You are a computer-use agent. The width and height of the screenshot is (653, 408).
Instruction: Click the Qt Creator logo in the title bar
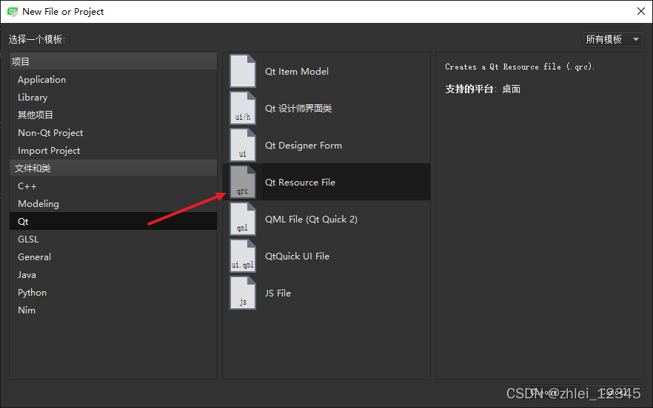(13, 12)
